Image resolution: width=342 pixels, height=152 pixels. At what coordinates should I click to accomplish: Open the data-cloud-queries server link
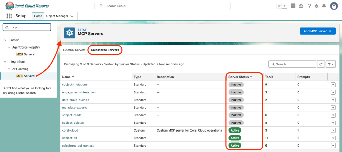[x=76, y=100]
